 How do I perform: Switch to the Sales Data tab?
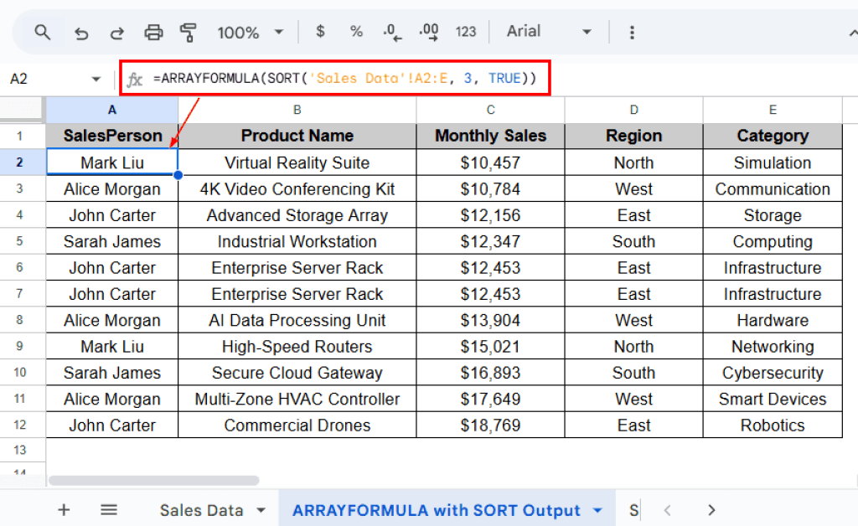pyautogui.click(x=201, y=509)
